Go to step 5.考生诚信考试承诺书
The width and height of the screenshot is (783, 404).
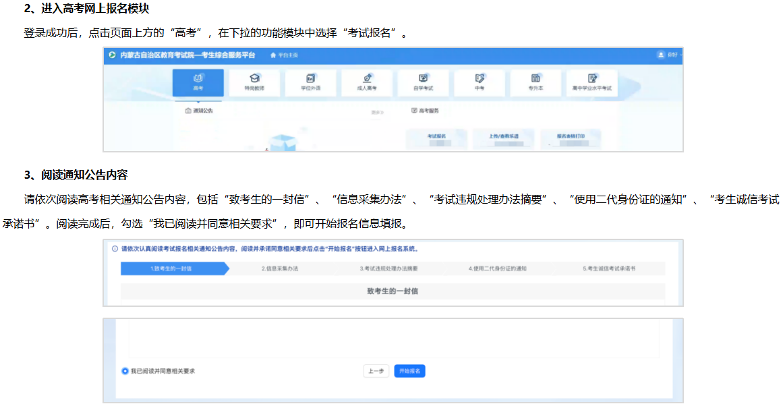tap(609, 268)
